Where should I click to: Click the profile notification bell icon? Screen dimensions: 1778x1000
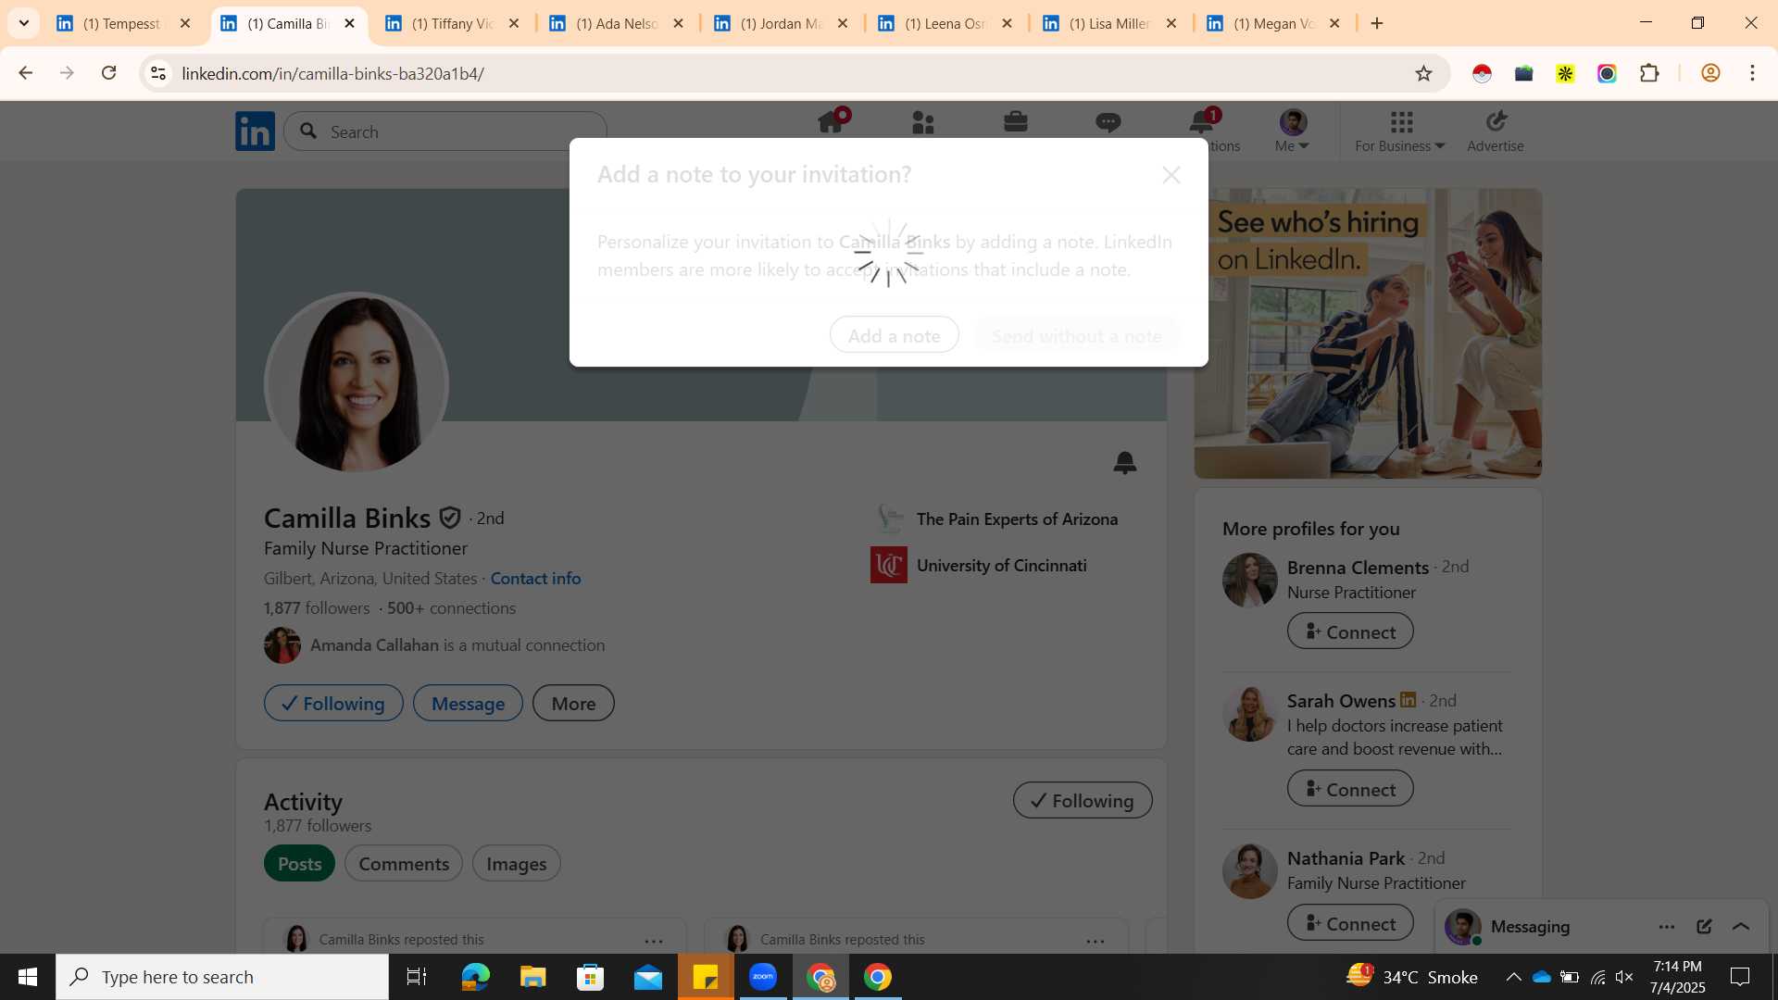coord(1125,462)
